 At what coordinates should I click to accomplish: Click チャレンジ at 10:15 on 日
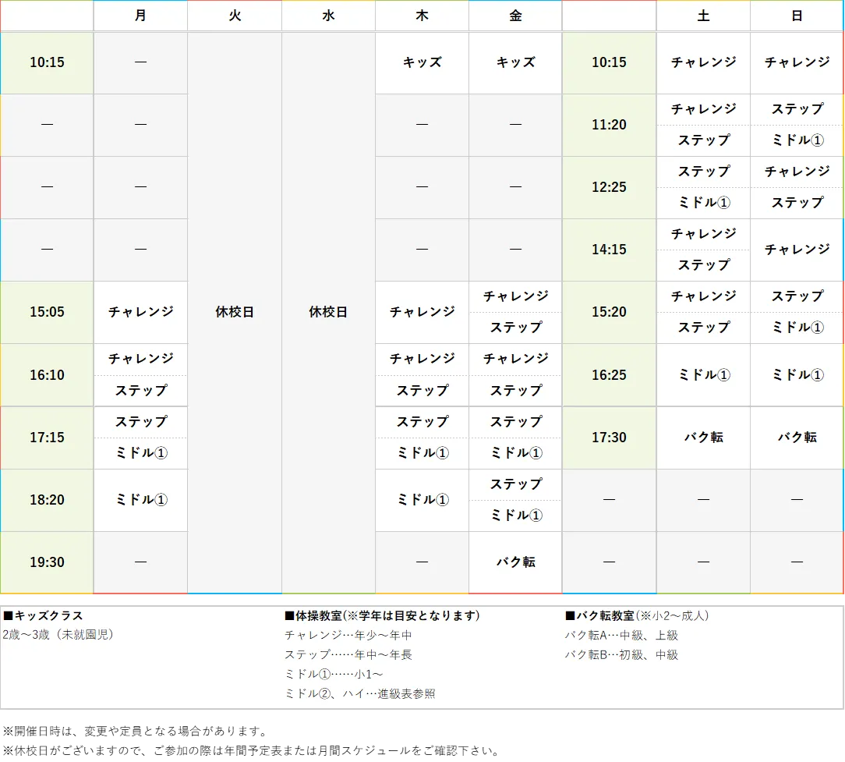[x=796, y=62]
